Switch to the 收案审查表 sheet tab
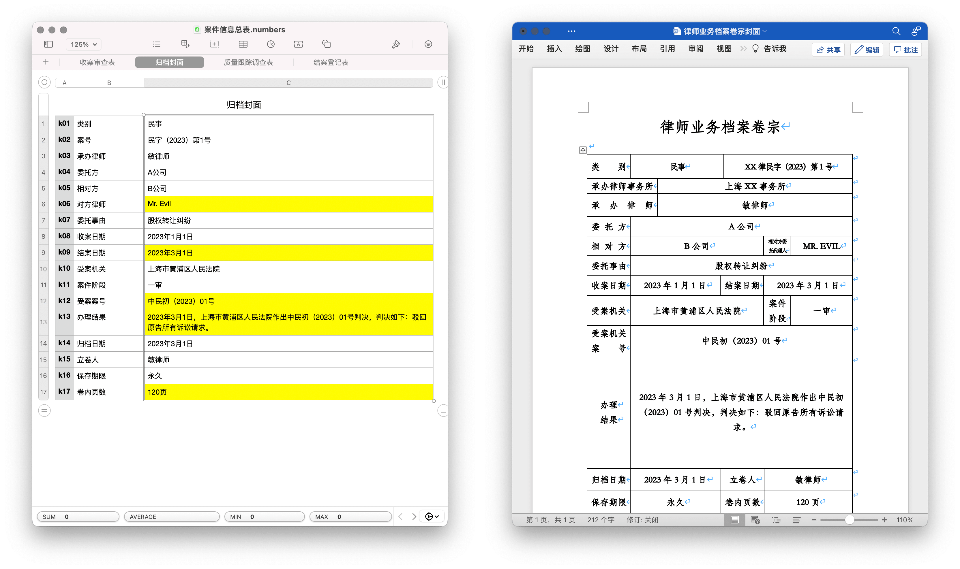 [x=97, y=62]
